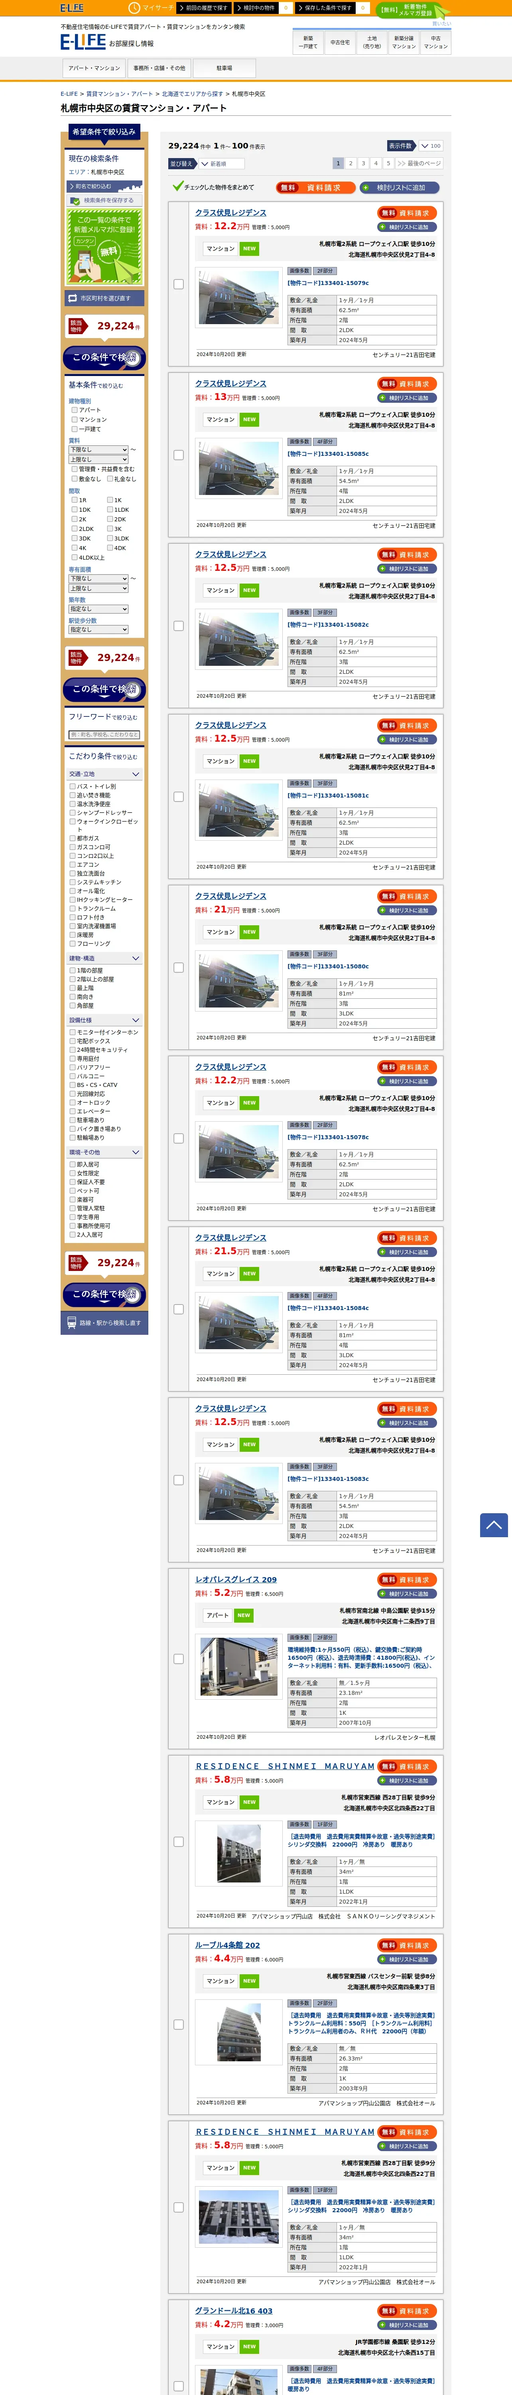Screen dimensions: 512x2395
Task: Open the 表示件数 100 dropdown
Action: (x=430, y=146)
